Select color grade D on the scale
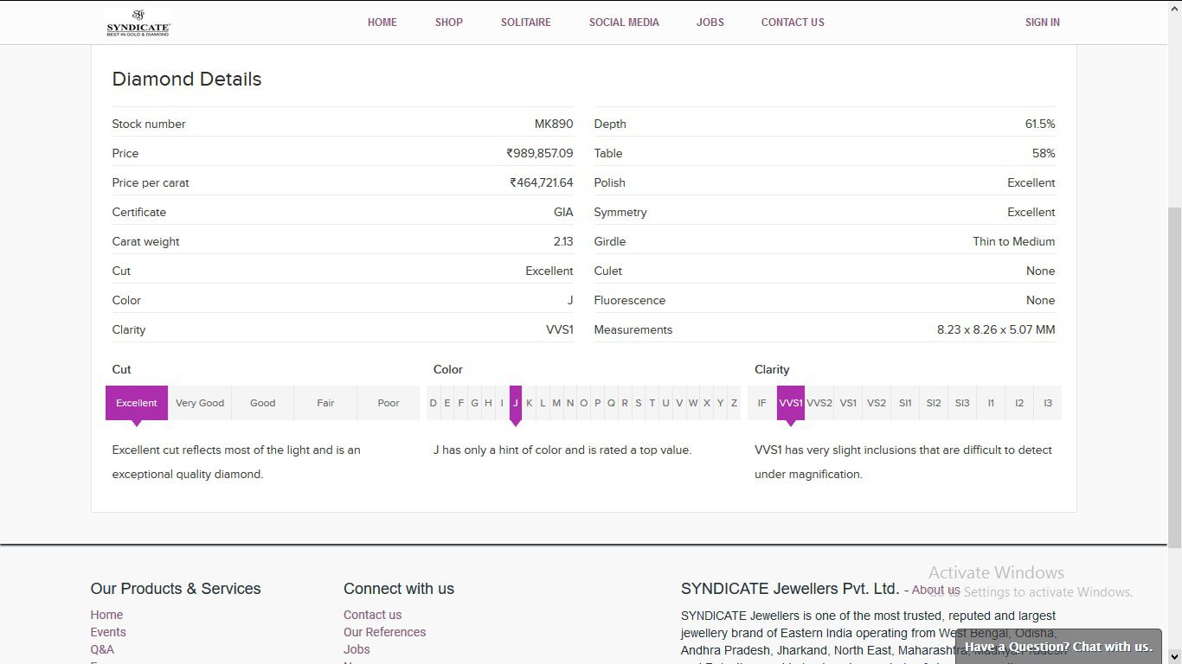The height and width of the screenshot is (664, 1182). point(434,403)
